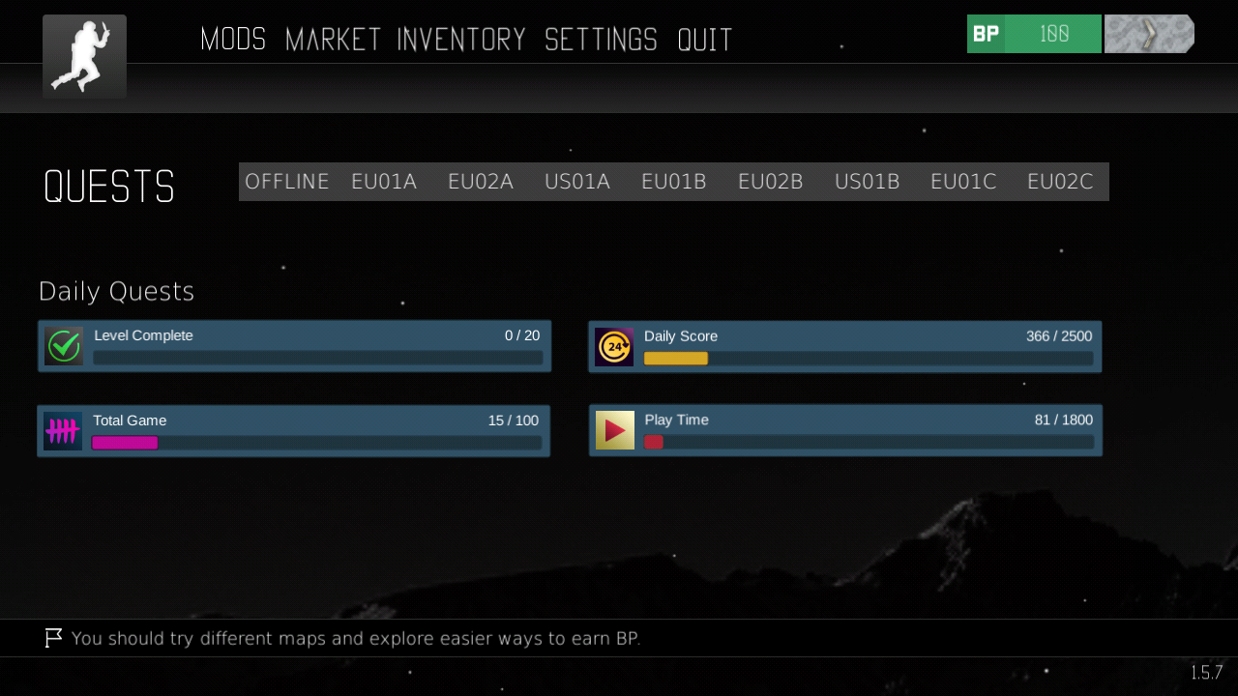
Task: Open the Settings menu
Action: tap(601, 40)
